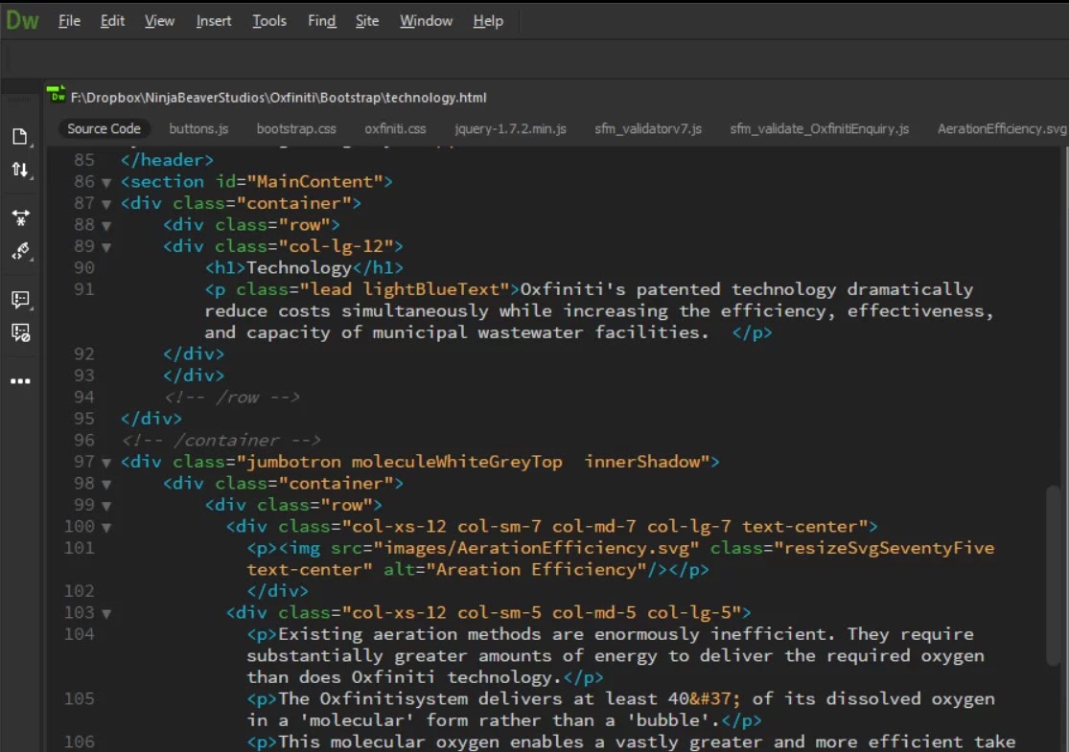The image size is (1069, 752).
Task: Click the '/row' comment on line 94
Action: pyautogui.click(x=232, y=398)
